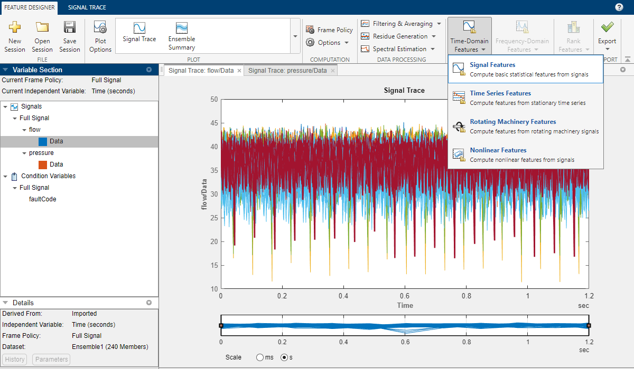Viewport: 634px width, 369px height.
Task: Switch to the SIGNAL TRACE ribbon tab
Action: pos(87,7)
